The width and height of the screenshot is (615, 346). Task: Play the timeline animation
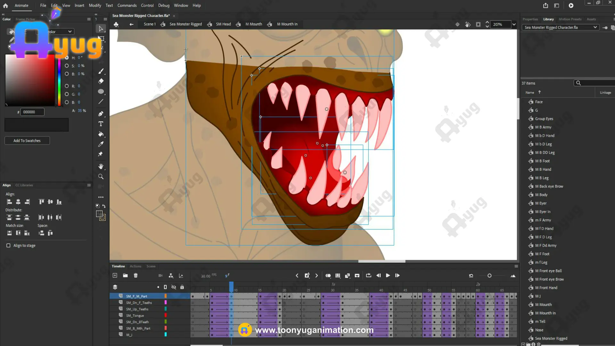pos(388,276)
